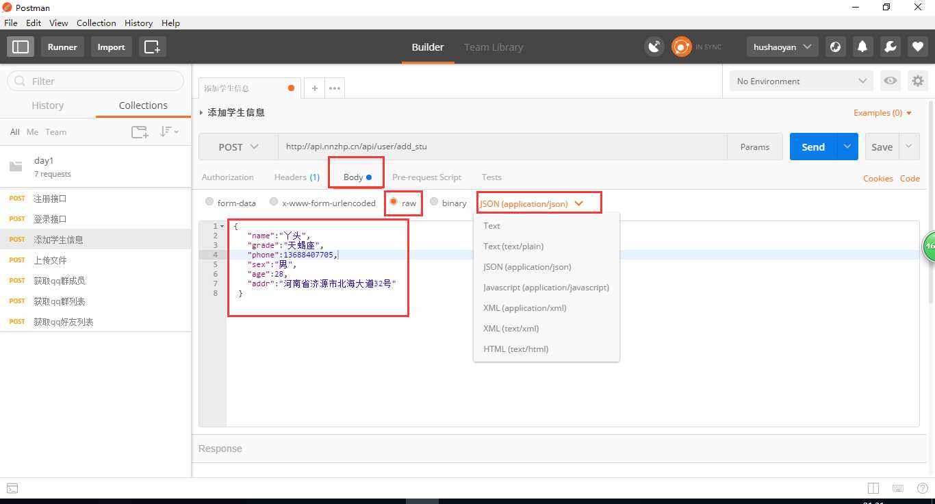The width and height of the screenshot is (935, 504).
Task: Click the Params button
Action: click(755, 147)
